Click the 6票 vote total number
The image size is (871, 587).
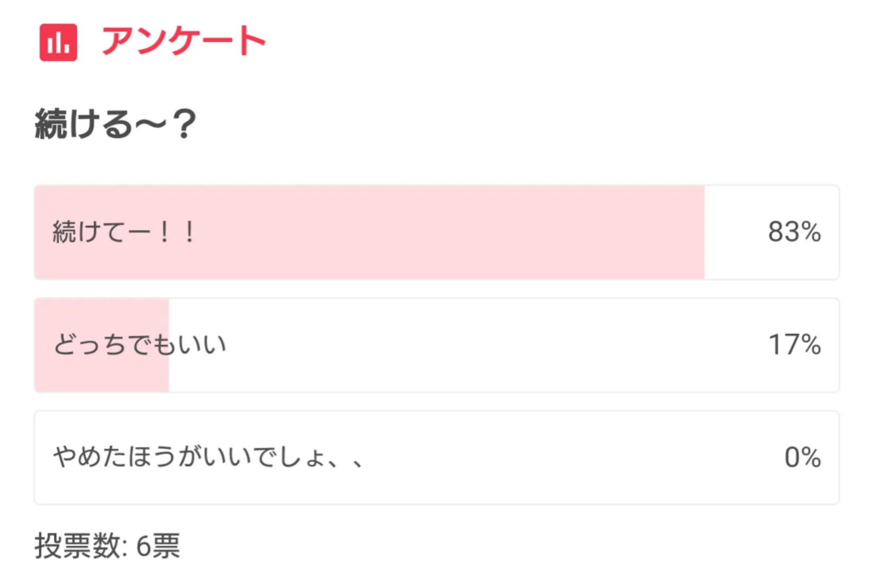tap(158, 546)
